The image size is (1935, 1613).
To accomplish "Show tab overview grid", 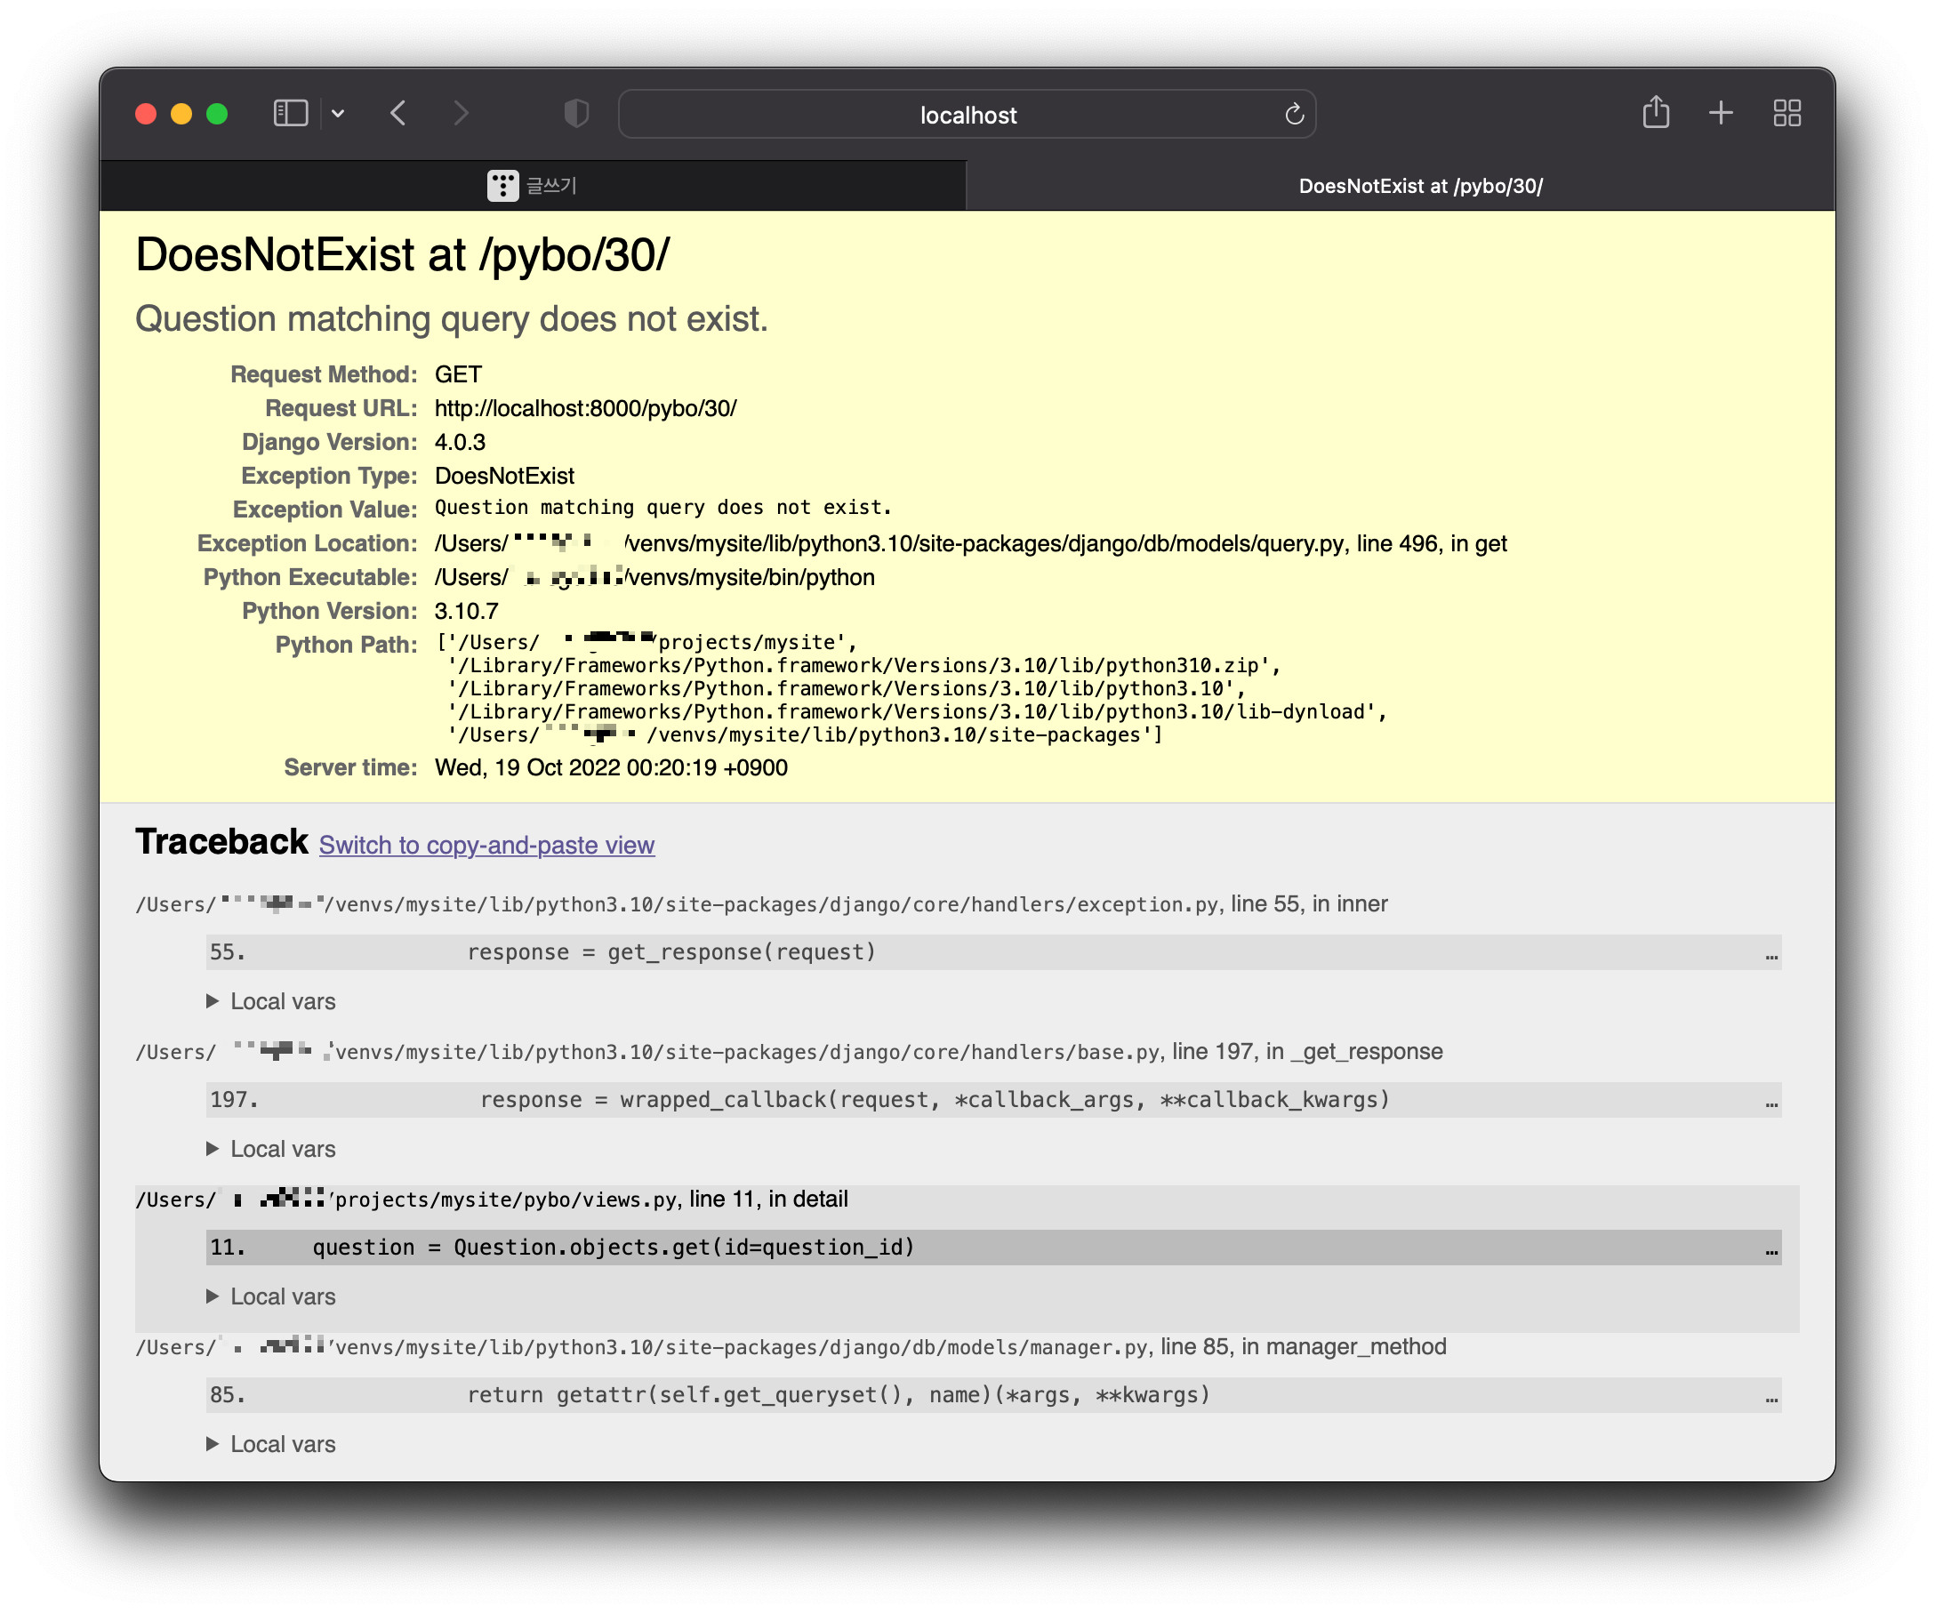I will [x=1786, y=112].
